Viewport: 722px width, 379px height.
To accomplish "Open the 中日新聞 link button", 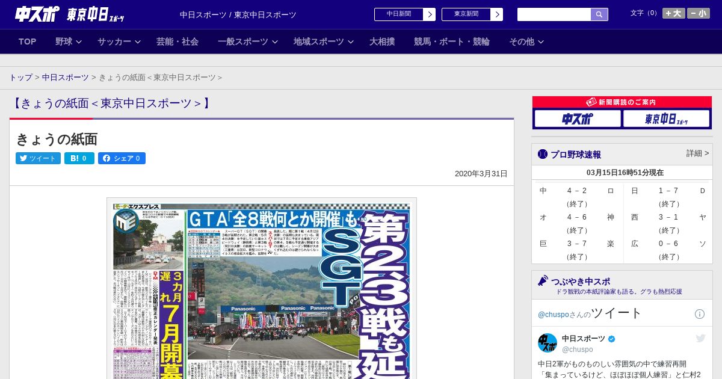I will pos(399,14).
